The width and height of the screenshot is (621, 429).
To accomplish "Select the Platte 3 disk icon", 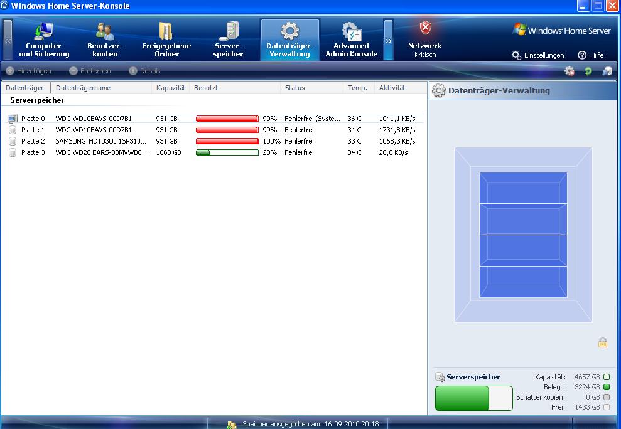I will (x=13, y=152).
